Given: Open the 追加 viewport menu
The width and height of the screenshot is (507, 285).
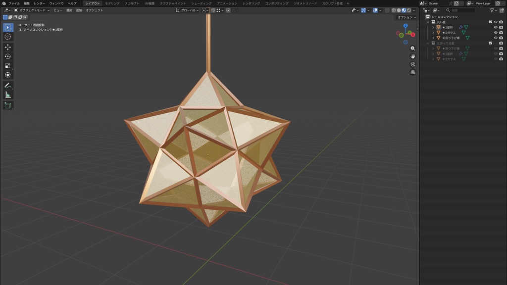Looking at the screenshot, I should point(79,10).
